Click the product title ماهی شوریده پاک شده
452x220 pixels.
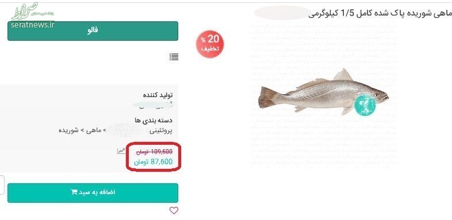pyautogui.click(x=380, y=14)
